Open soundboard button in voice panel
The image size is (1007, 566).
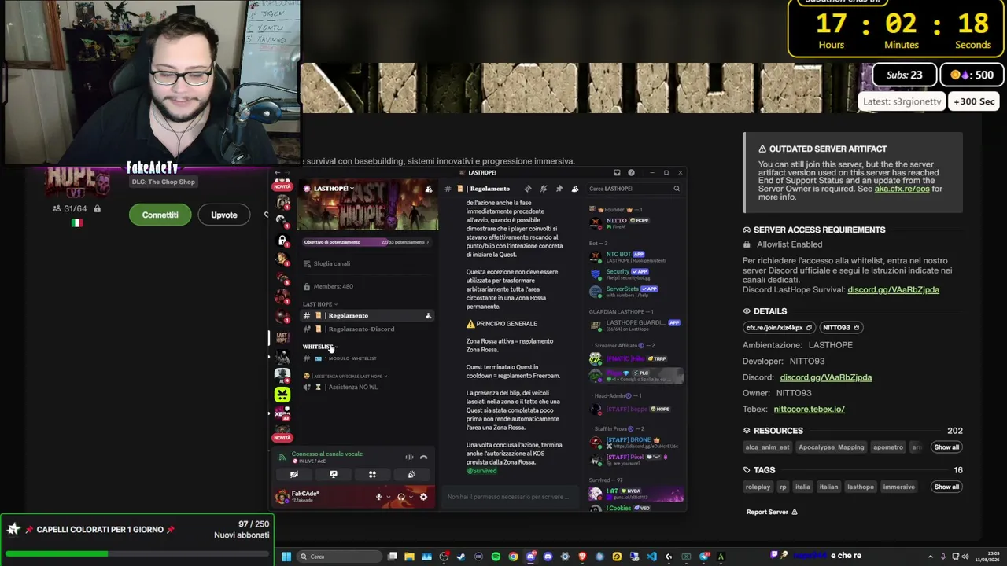tap(411, 475)
